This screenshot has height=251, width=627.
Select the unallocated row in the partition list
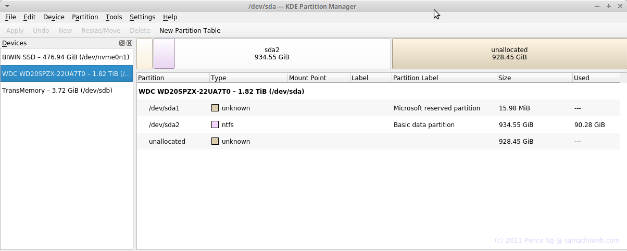coord(379,142)
